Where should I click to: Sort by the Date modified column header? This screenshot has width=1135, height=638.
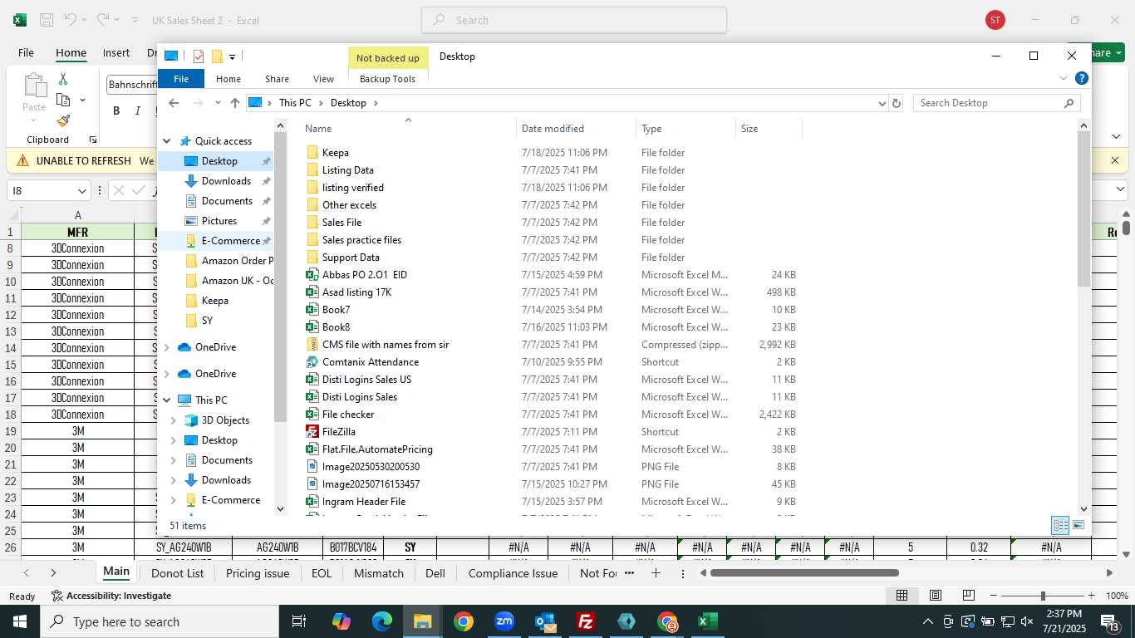575,129
